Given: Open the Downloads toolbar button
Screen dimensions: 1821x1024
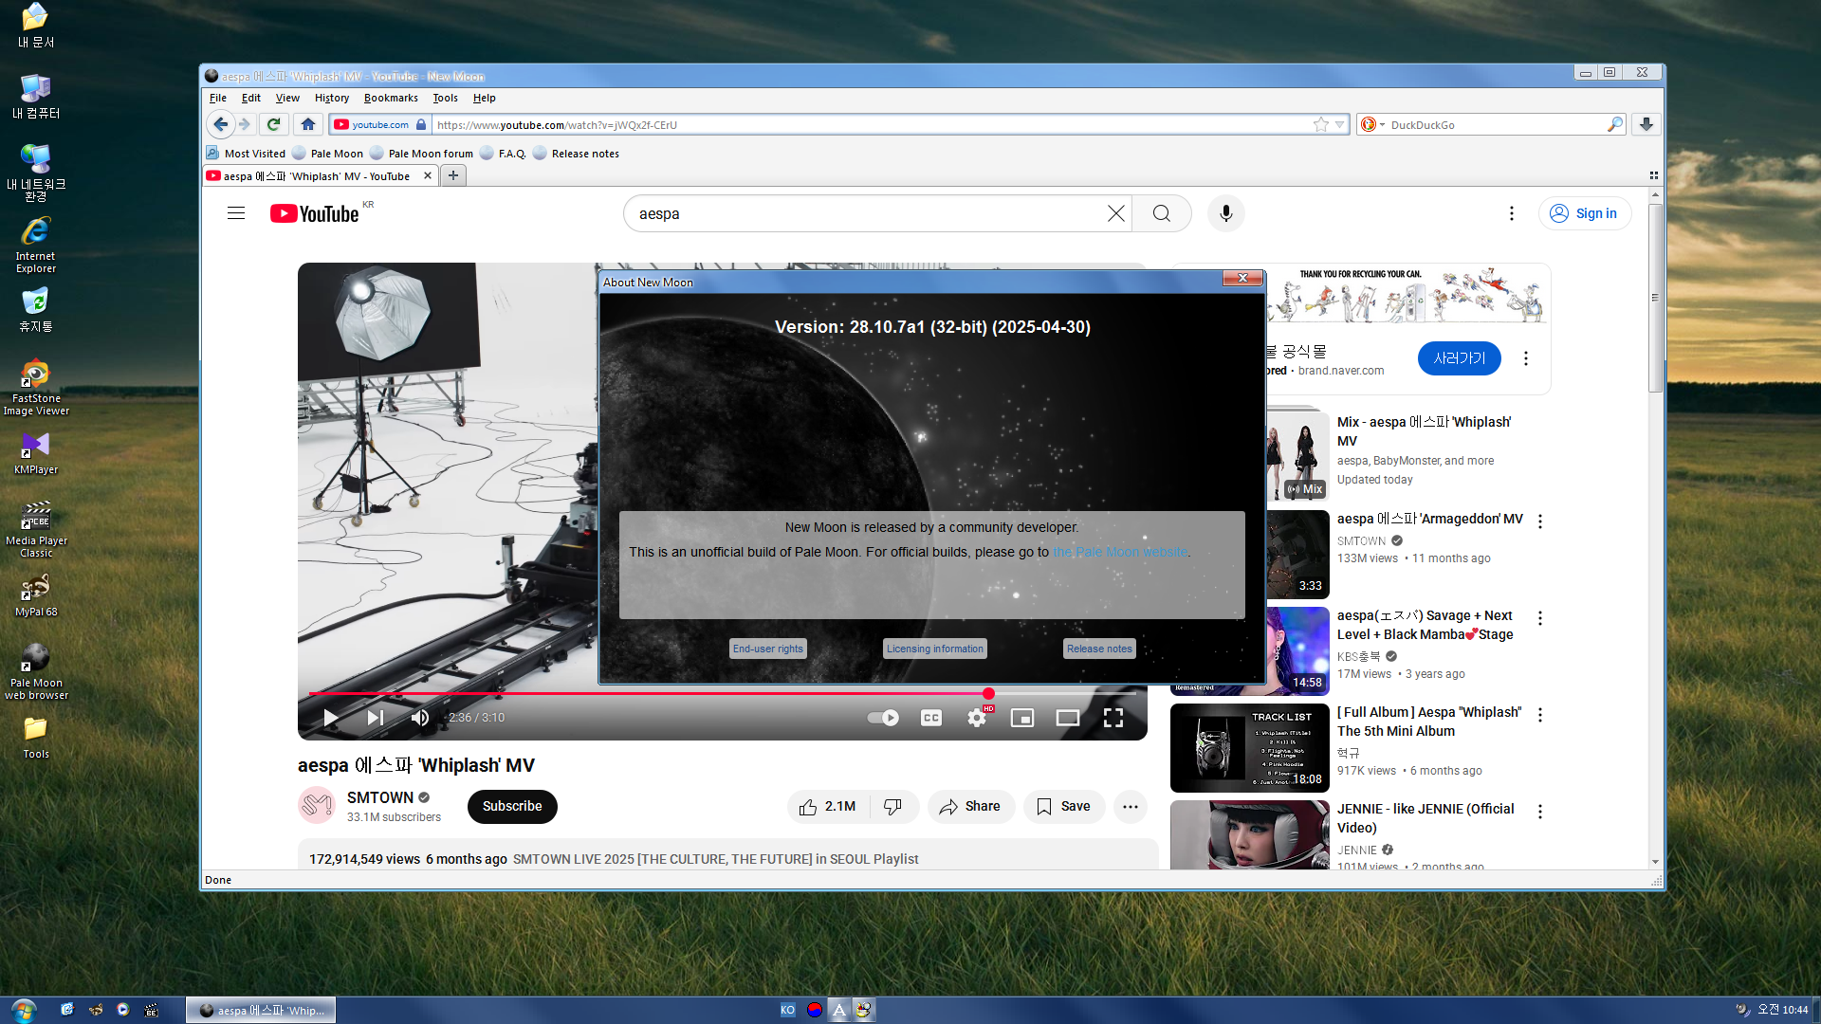Looking at the screenshot, I should coord(1646,124).
